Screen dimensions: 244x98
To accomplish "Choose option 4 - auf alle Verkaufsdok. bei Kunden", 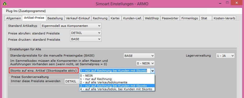I will coord(117,89).
